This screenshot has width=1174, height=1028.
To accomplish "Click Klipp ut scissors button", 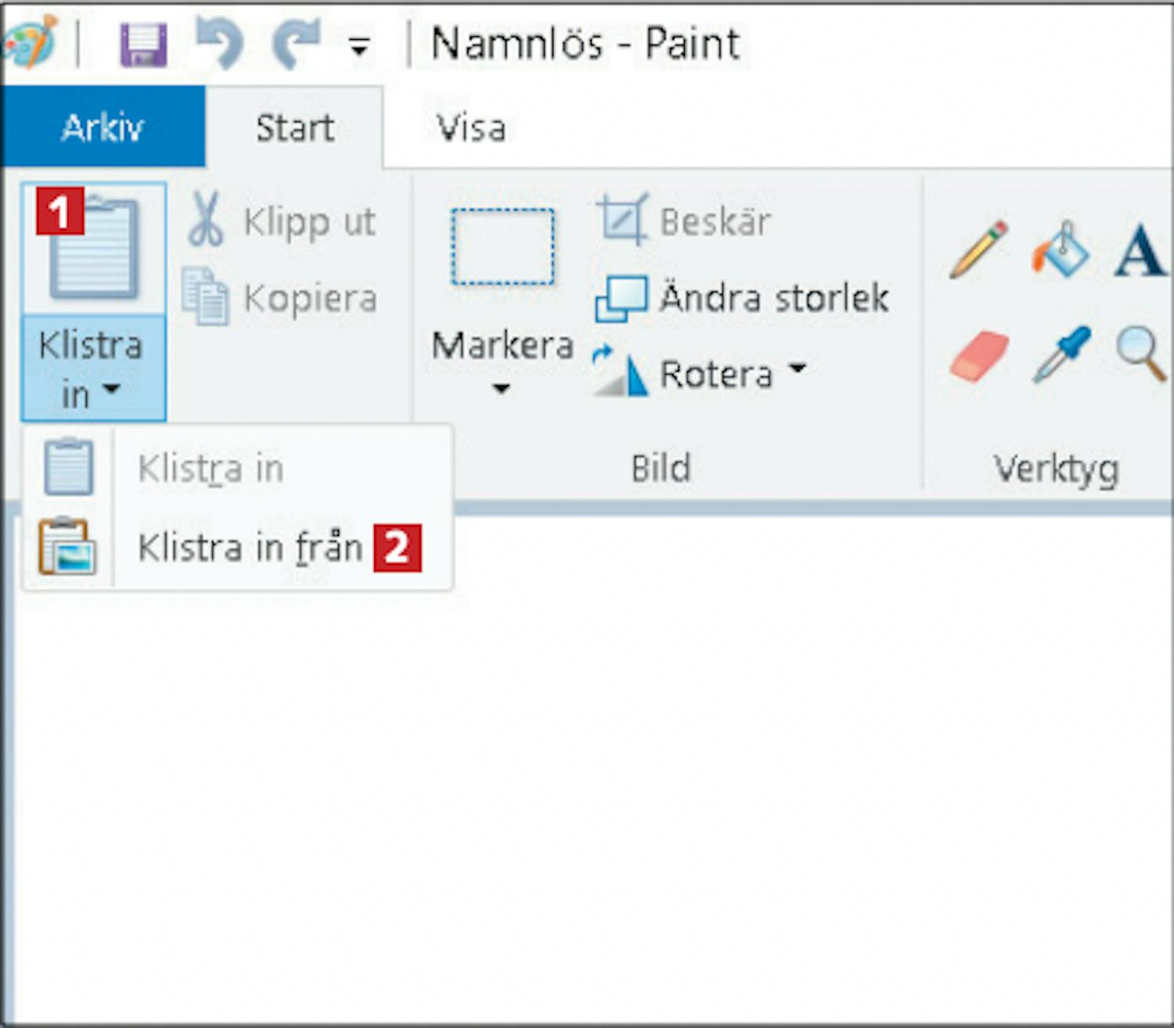I will point(282,221).
